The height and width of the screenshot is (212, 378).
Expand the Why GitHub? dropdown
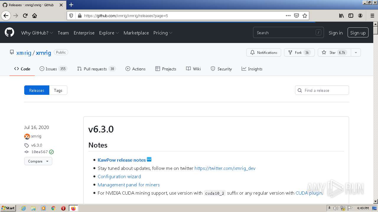pos(37,33)
